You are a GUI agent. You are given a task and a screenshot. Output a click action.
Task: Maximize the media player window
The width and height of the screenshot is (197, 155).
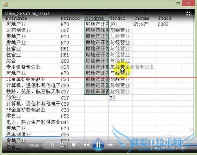click(x=178, y=4)
